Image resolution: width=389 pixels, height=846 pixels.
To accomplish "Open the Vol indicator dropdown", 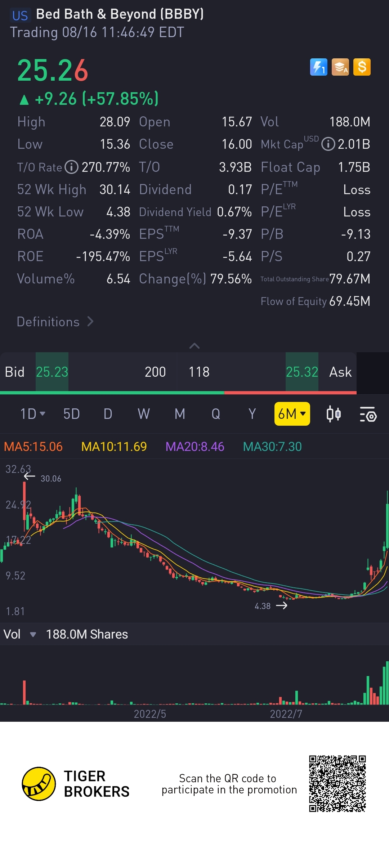I will coord(20,634).
